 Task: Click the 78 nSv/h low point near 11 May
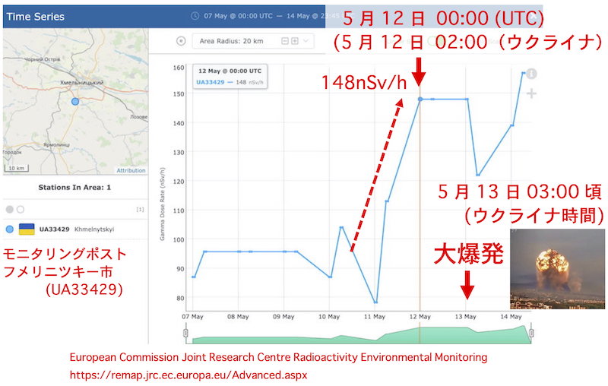375,302
